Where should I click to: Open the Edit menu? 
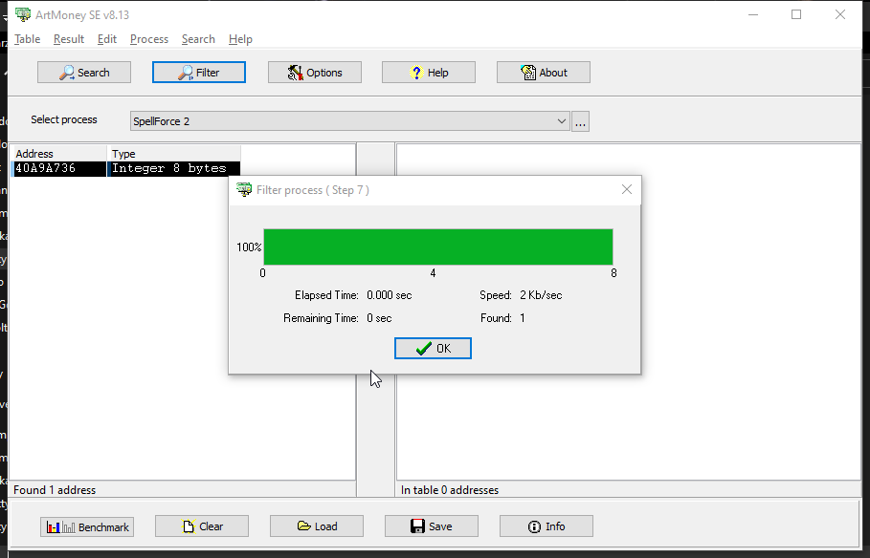pos(107,39)
